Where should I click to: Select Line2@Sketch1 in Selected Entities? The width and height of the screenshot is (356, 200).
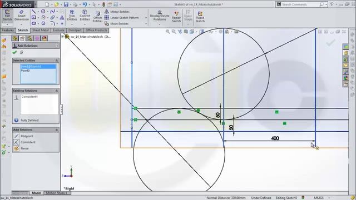[x=38, y=67]
